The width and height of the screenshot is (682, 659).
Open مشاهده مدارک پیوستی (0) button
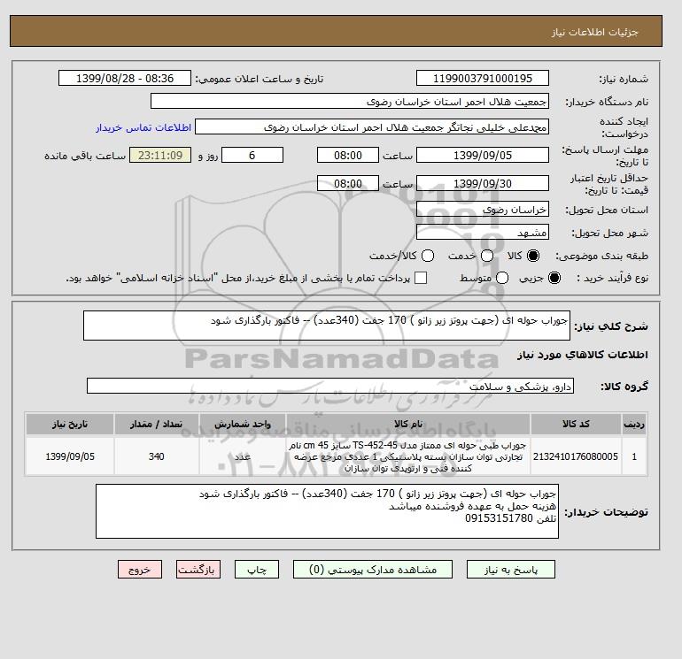point(373,569)
